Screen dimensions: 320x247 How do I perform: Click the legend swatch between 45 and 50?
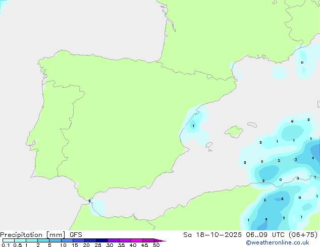point(148,240)
